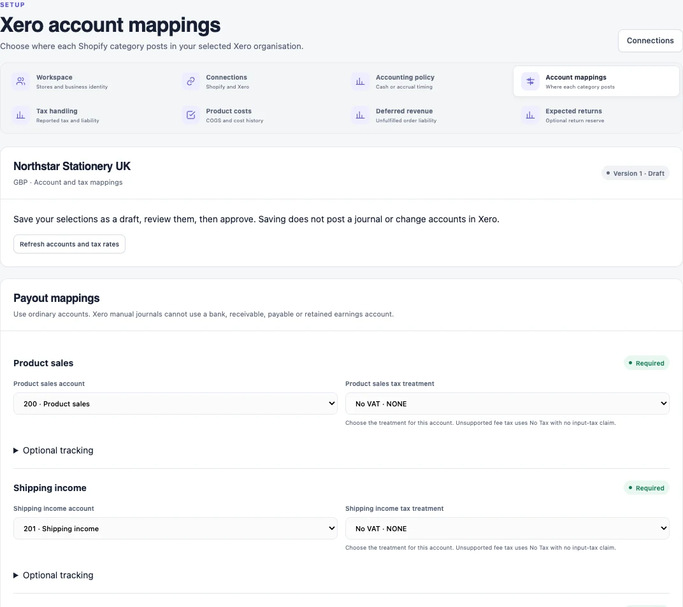Click the SETUP breadcrumb label

click(12, 5)
